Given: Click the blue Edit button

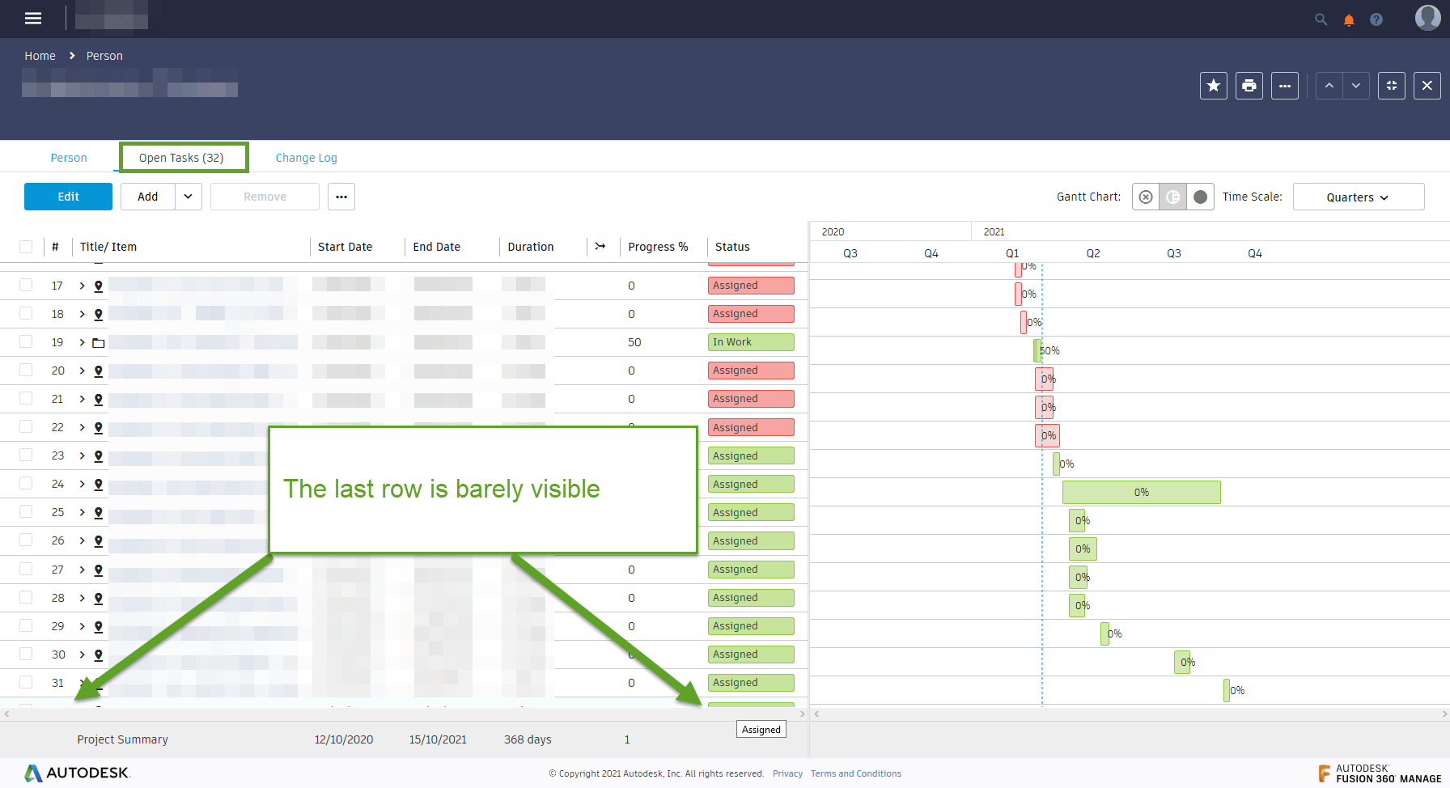Looking at the screenshot, I should pos(68,197).
